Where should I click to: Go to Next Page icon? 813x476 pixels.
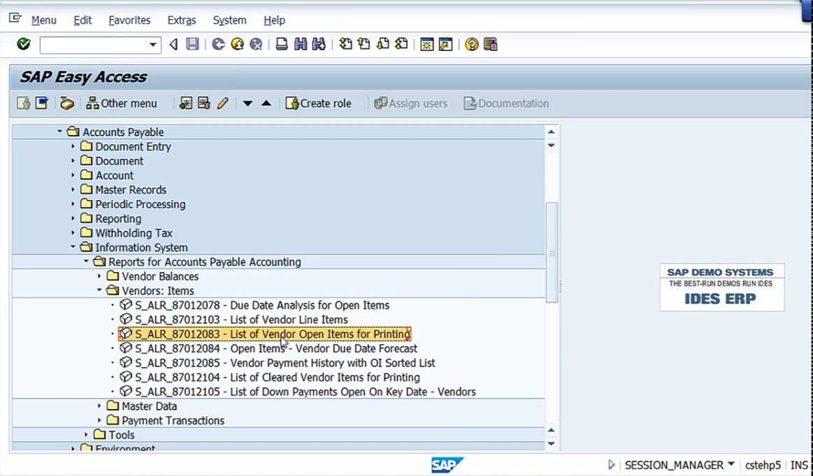382,44
